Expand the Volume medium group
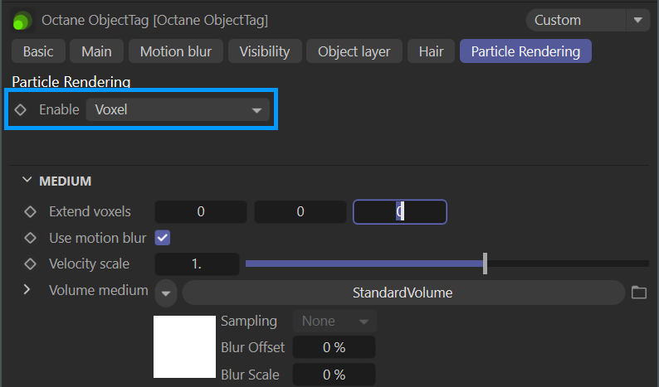 [x=27, y=289]
